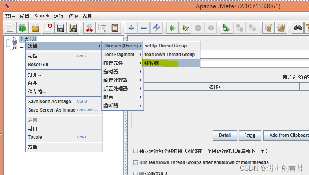Click 帮助 at context menu bottom

[x=64, y=147]
